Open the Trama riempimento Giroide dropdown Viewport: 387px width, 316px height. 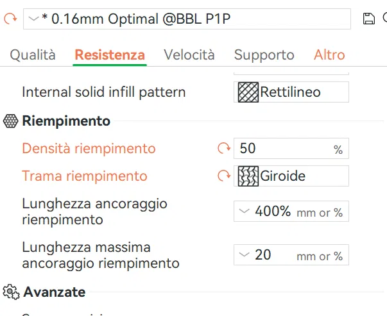pyautogui.click(x=291, y=176)
